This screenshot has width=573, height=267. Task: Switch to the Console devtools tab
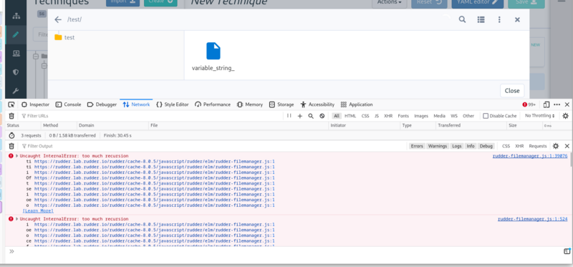tap(68, 105)
